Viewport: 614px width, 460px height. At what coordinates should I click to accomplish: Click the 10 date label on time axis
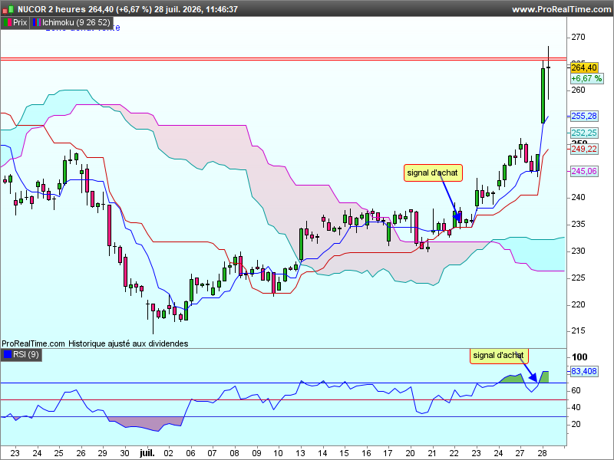(x=278, y=453)
